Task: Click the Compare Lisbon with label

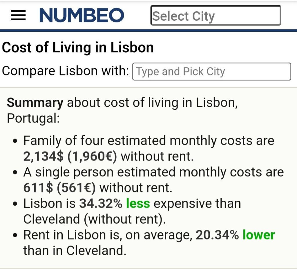Action: click(65, 71)
